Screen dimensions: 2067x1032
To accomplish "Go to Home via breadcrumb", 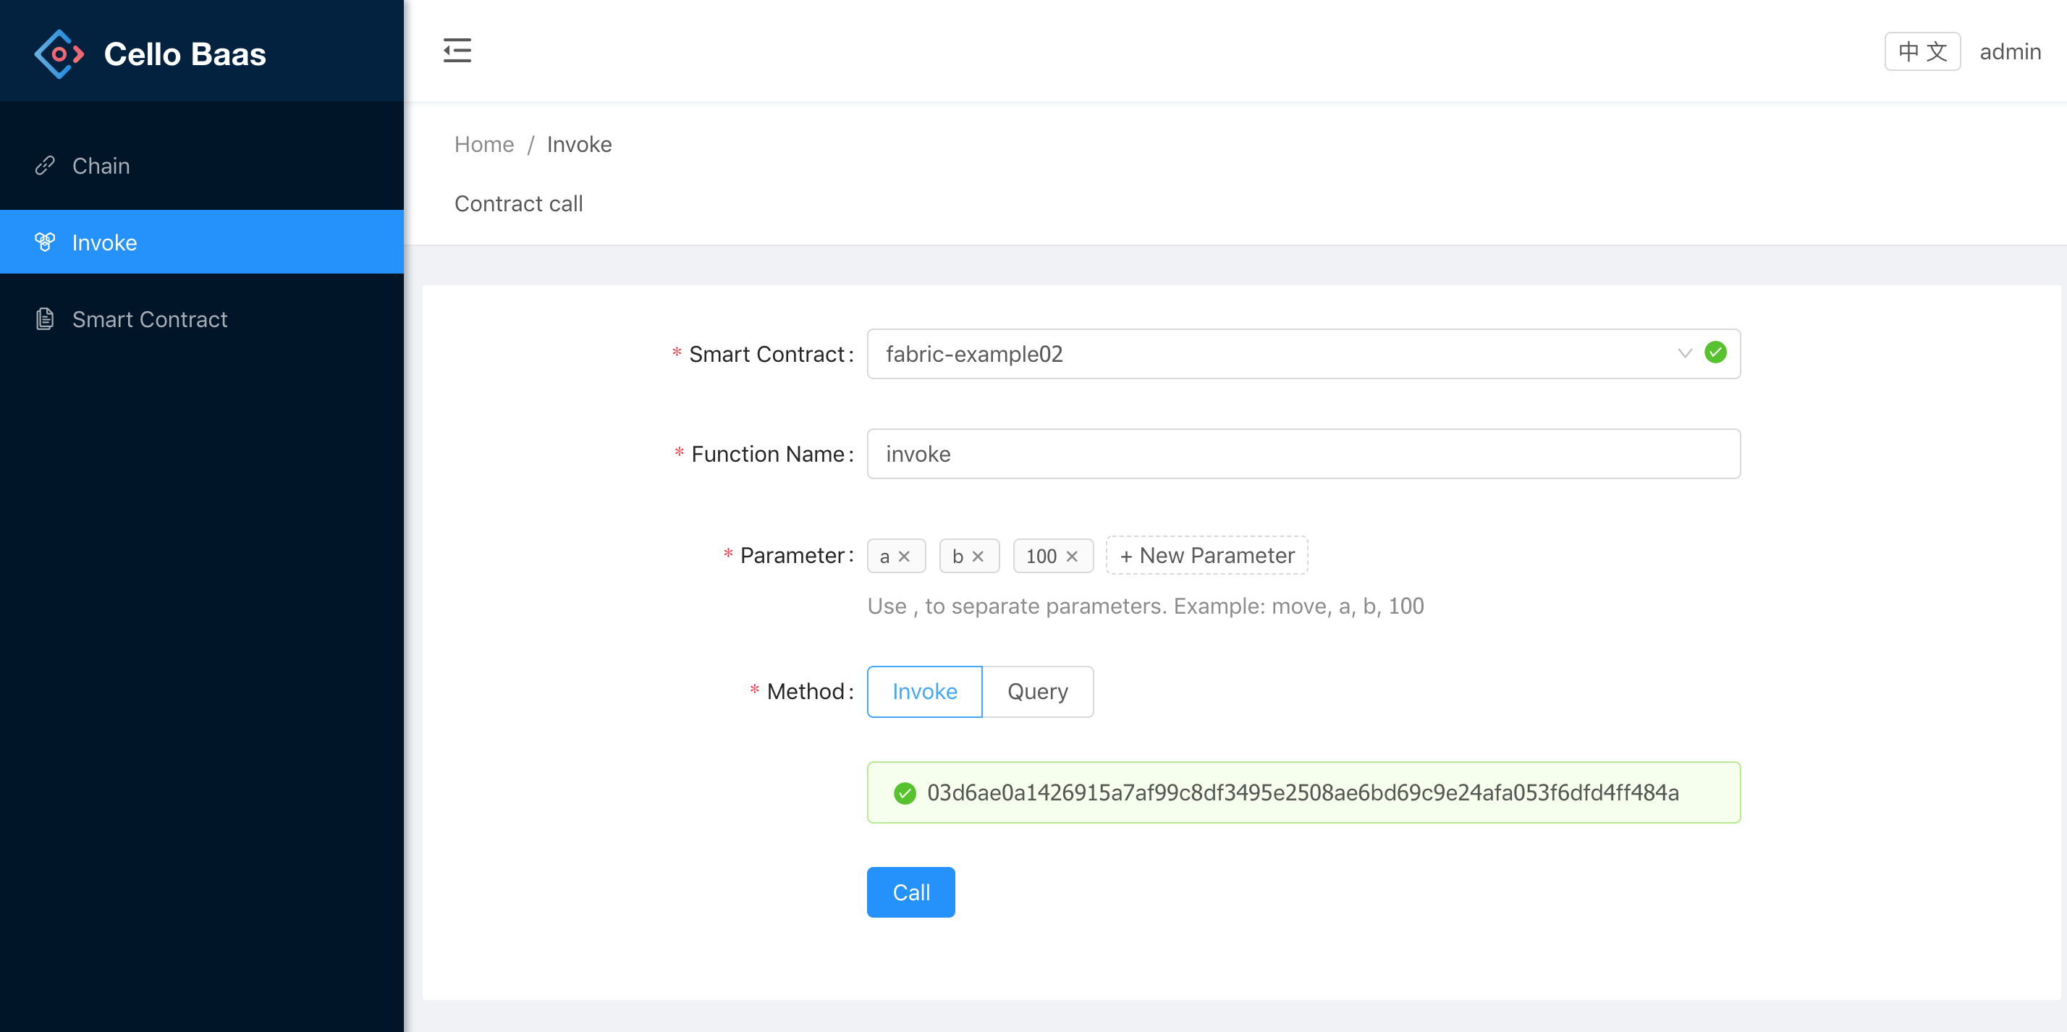I will tap(484, 143).
